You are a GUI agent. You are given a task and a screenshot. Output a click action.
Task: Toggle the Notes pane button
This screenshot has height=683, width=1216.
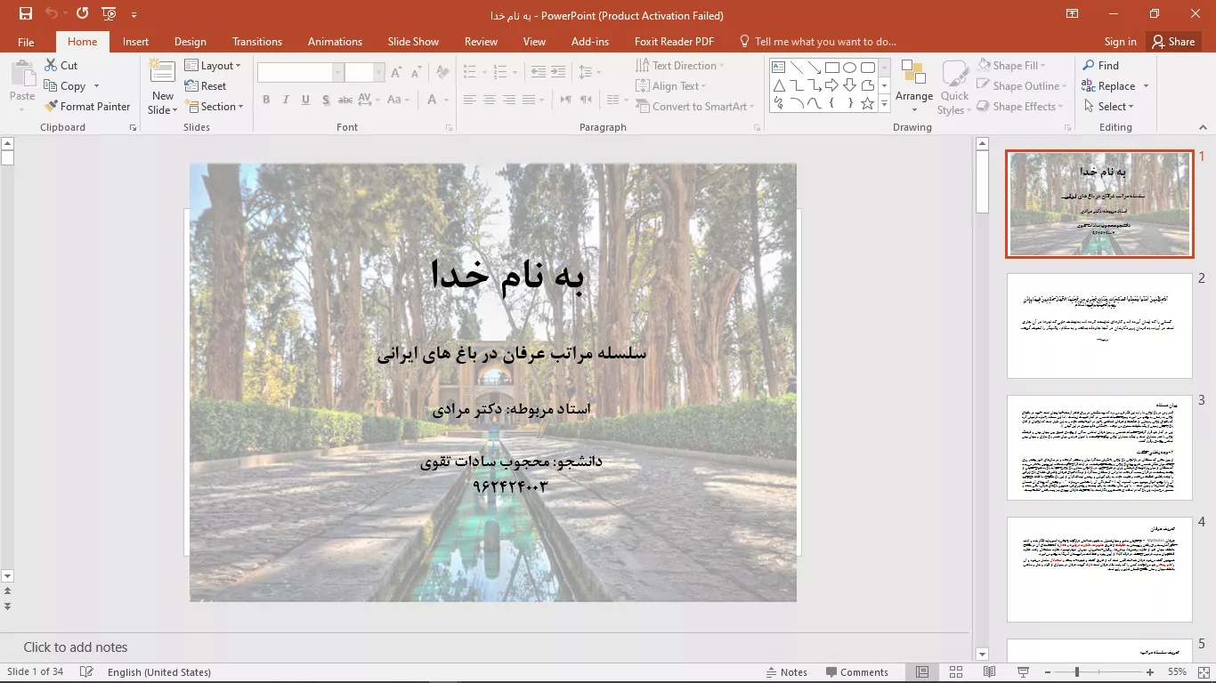click(x=787, y=672)
